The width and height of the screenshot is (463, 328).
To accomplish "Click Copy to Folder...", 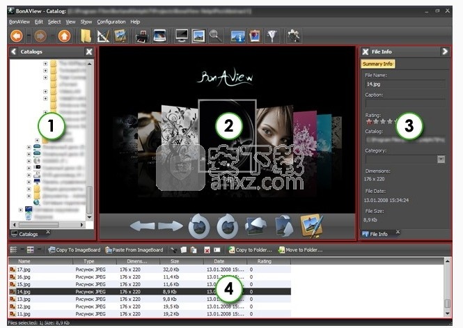I will 251,250.
